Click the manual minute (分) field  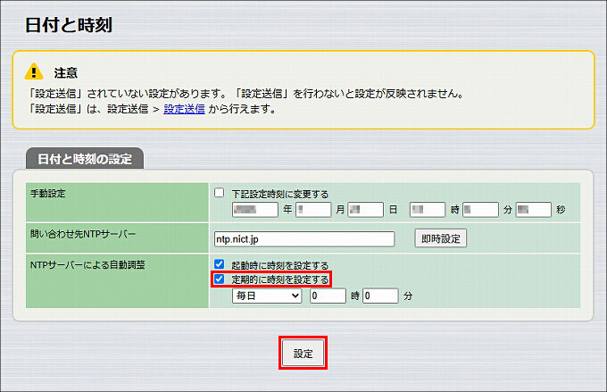tap(480, 210)
